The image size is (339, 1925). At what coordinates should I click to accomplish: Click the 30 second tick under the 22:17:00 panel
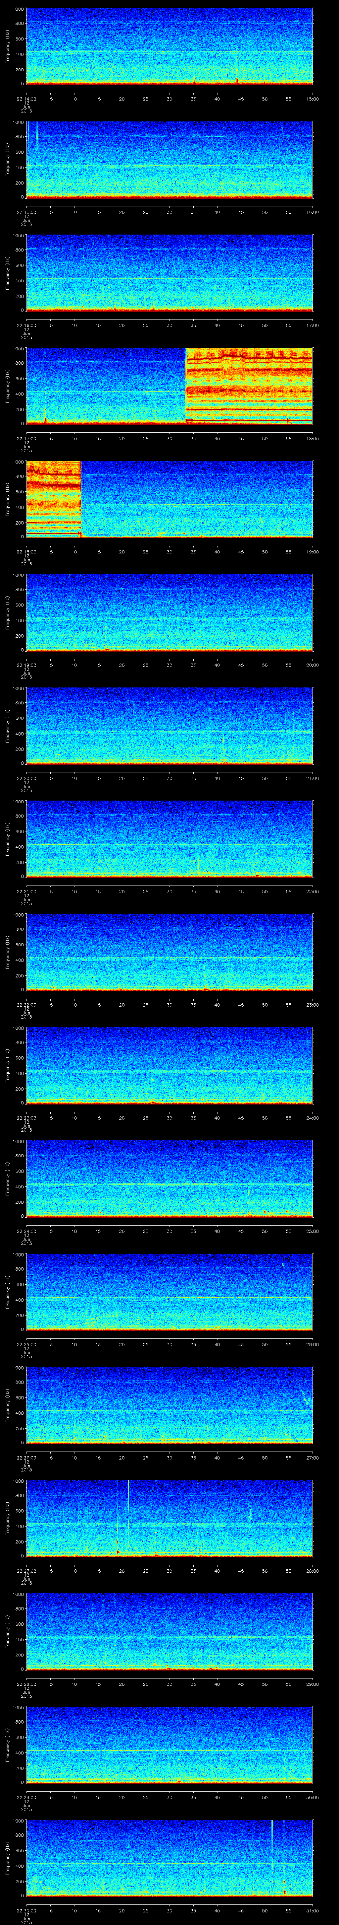pos(169,438)
